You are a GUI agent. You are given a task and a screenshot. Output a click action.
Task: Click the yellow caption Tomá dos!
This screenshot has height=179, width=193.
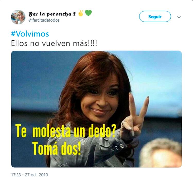coord(57,148)
